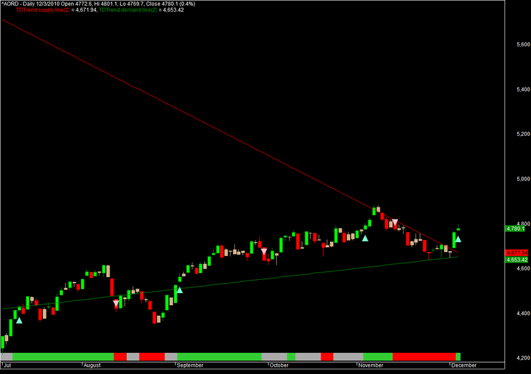
Task: Click the December date axis label
Action: [464, 365]
